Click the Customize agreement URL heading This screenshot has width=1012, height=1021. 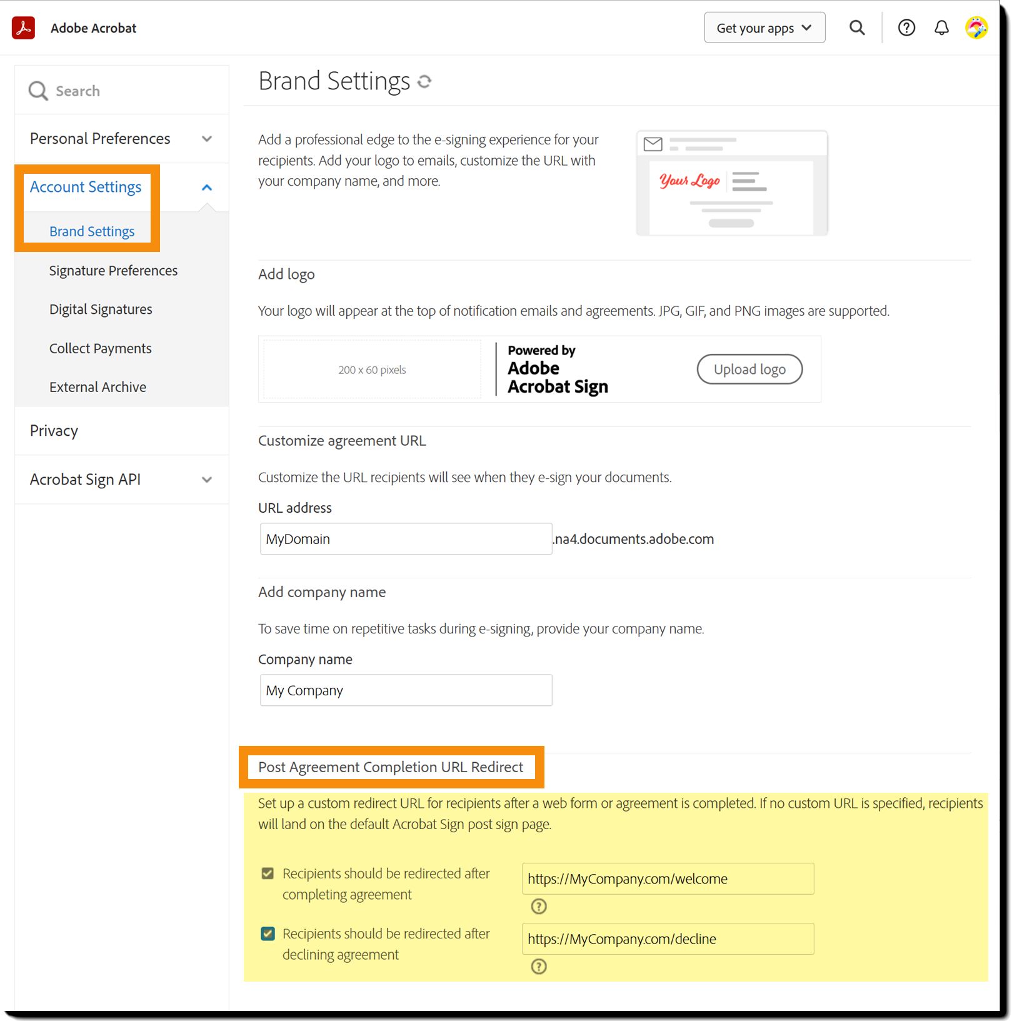[342, 441]
